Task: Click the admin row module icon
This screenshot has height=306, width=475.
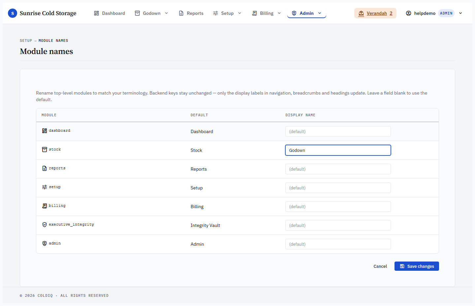Action: tap(45, 243)
